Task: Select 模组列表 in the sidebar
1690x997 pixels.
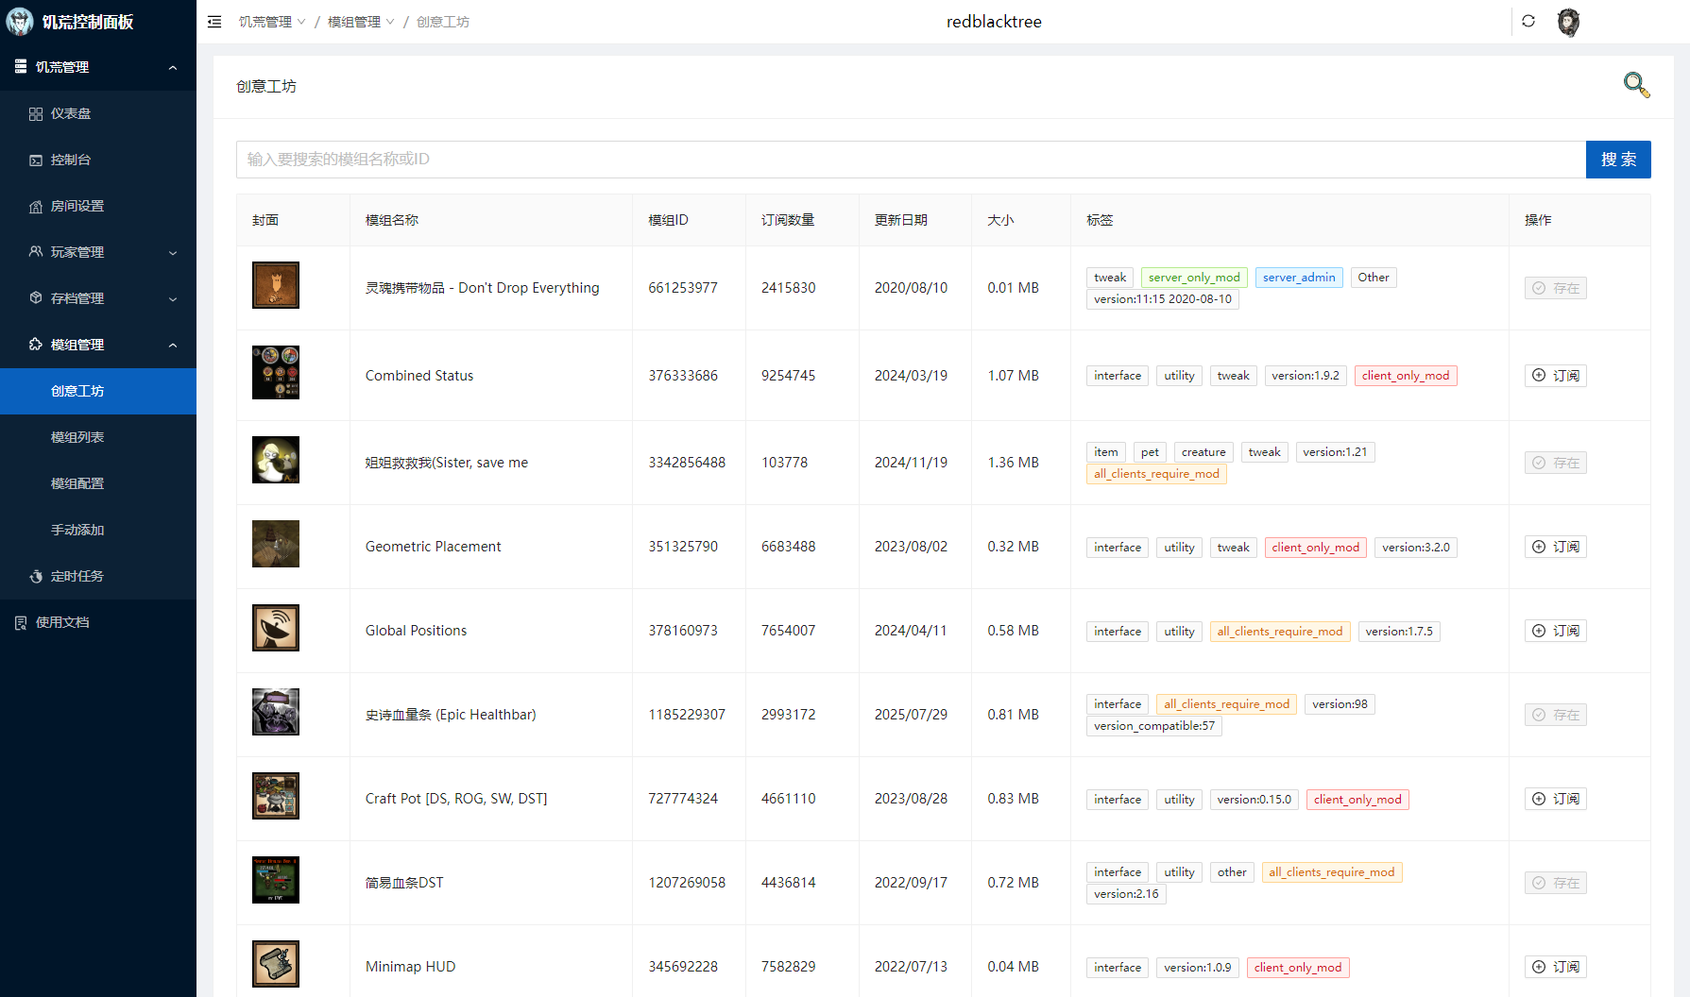Action: coord(77,437)
